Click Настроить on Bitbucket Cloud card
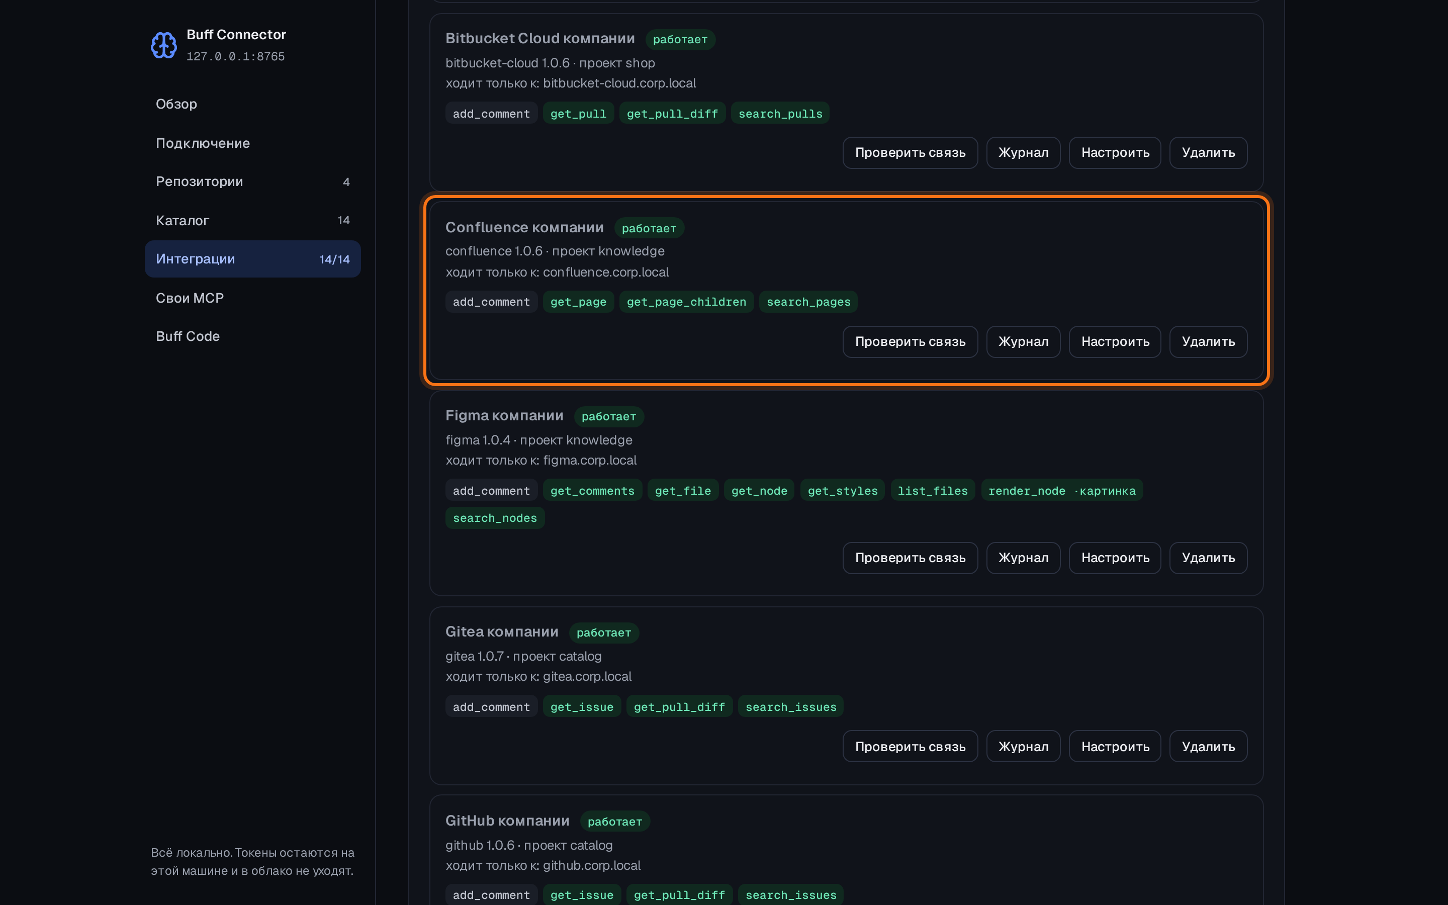The image size is (1448, 905). [x=1115, y=153]
